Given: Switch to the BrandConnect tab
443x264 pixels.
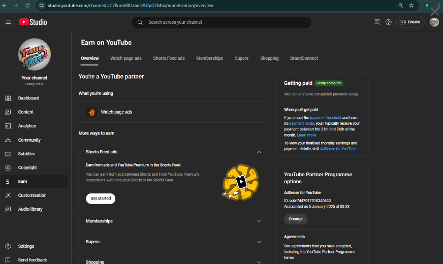Looking at the screenshot, I should pyautogui.click(x=304, y=58).
